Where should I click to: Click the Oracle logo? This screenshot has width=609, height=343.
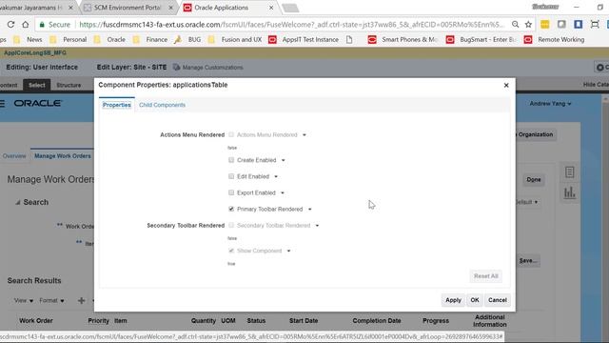click(38, 104)
